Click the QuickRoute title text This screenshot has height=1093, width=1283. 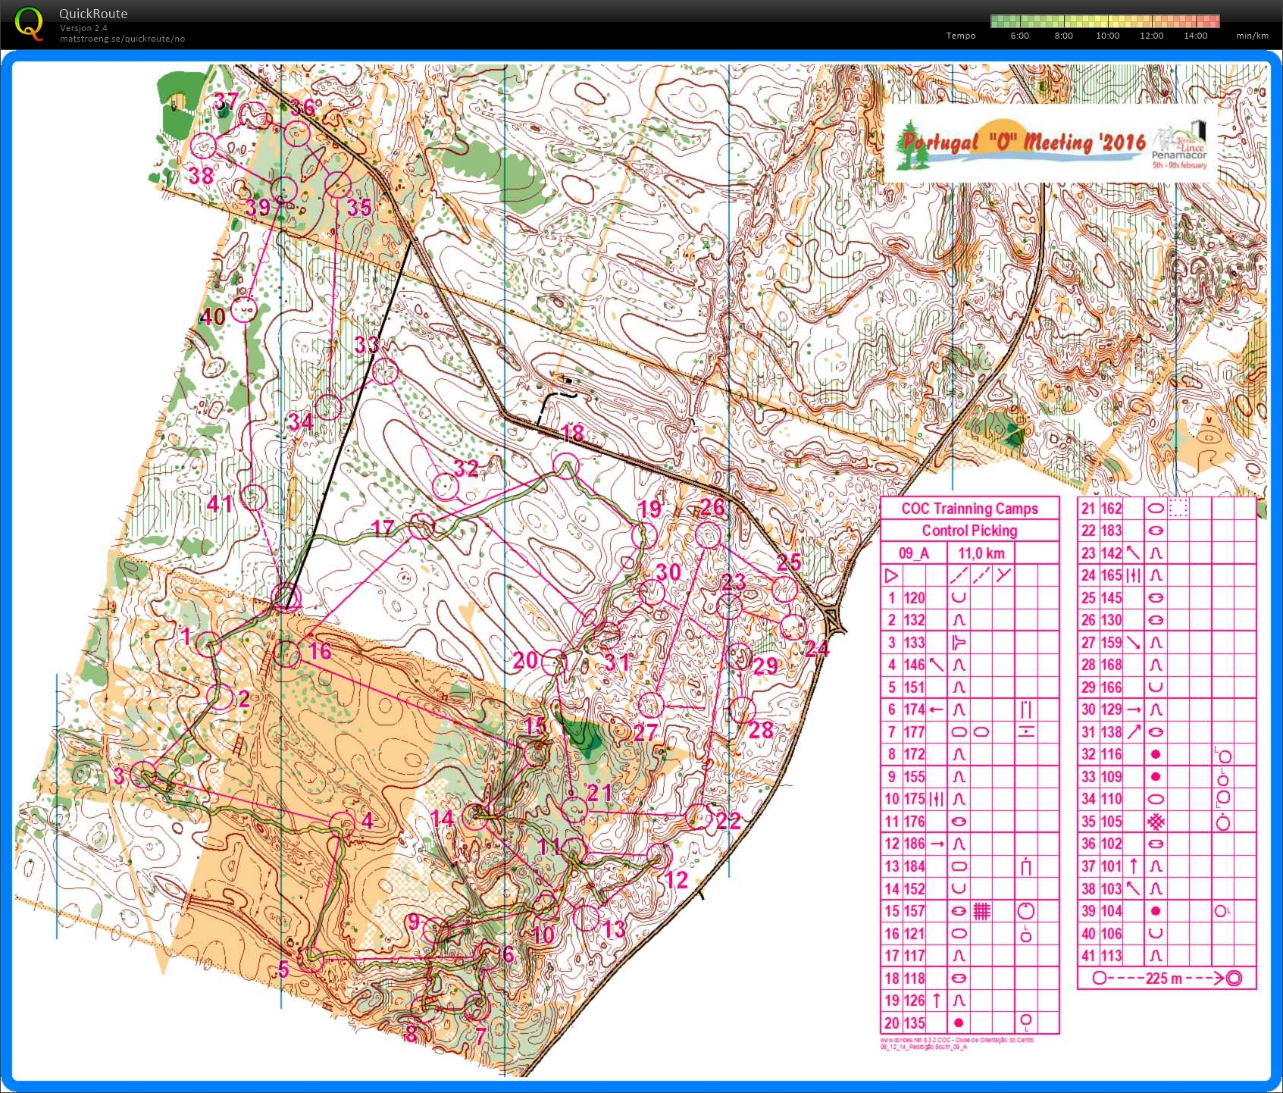[x=93, y=14]
